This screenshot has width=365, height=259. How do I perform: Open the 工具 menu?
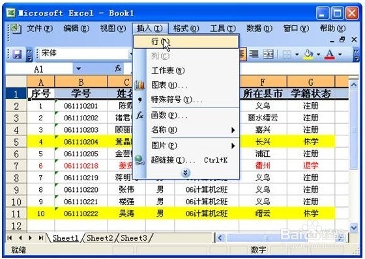(x=223, y=29)
